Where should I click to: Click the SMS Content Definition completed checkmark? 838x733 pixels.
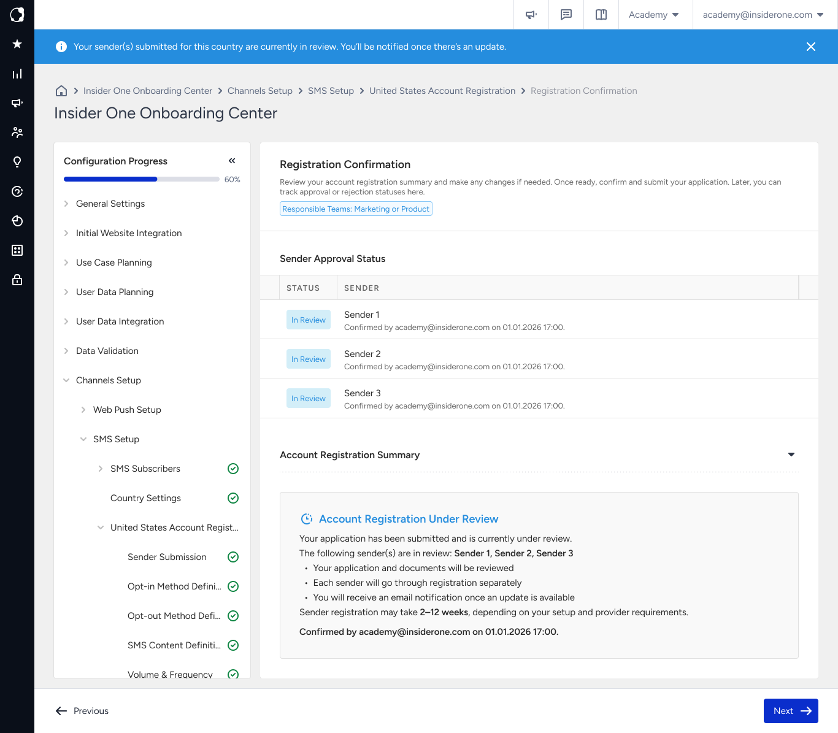click(x=233, y=645)
